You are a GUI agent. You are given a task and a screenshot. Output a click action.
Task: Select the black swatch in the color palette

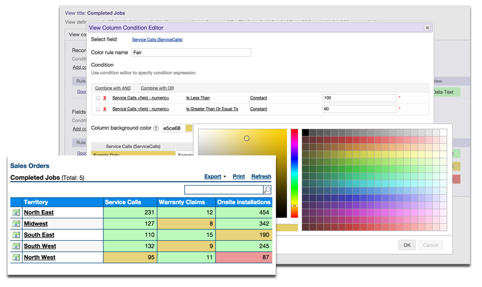pos(305,133)
